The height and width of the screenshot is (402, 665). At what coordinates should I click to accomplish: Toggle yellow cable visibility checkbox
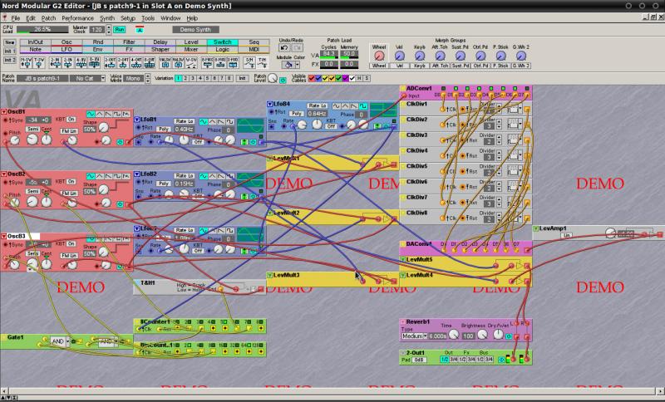(x=325, y=78)
